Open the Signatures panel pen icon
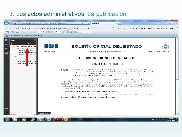The height and width of the screenshot is (137, 182). (6, 49)
